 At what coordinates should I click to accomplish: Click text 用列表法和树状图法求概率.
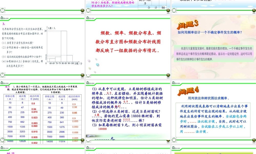[x=208, y=98]
